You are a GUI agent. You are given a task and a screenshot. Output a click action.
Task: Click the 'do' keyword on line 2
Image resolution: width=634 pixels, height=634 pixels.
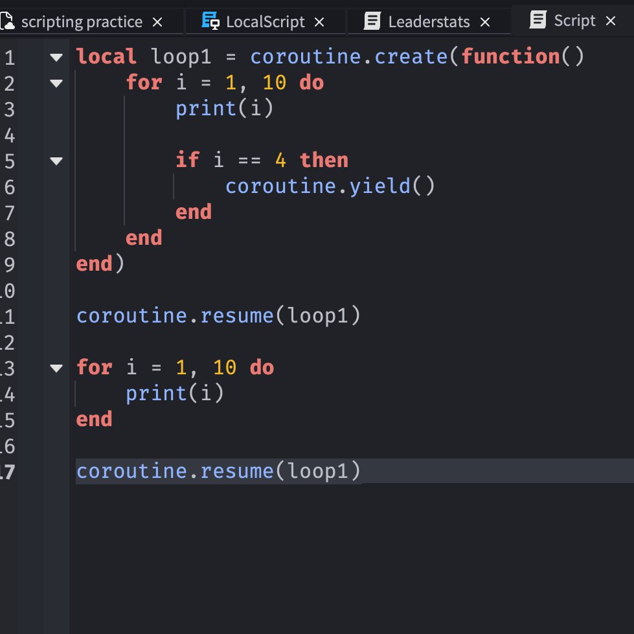click(x=311, y=82)
